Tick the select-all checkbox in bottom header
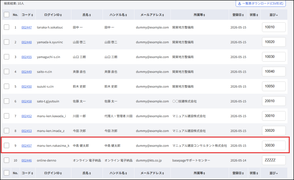The image size is (294, 180). [x=7, y=173]
